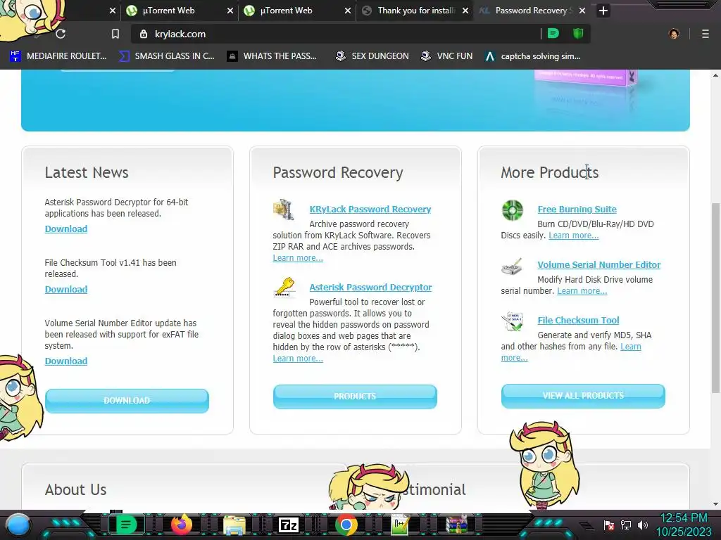Open the green chat app on the taskbar

[x=126, y=525]
